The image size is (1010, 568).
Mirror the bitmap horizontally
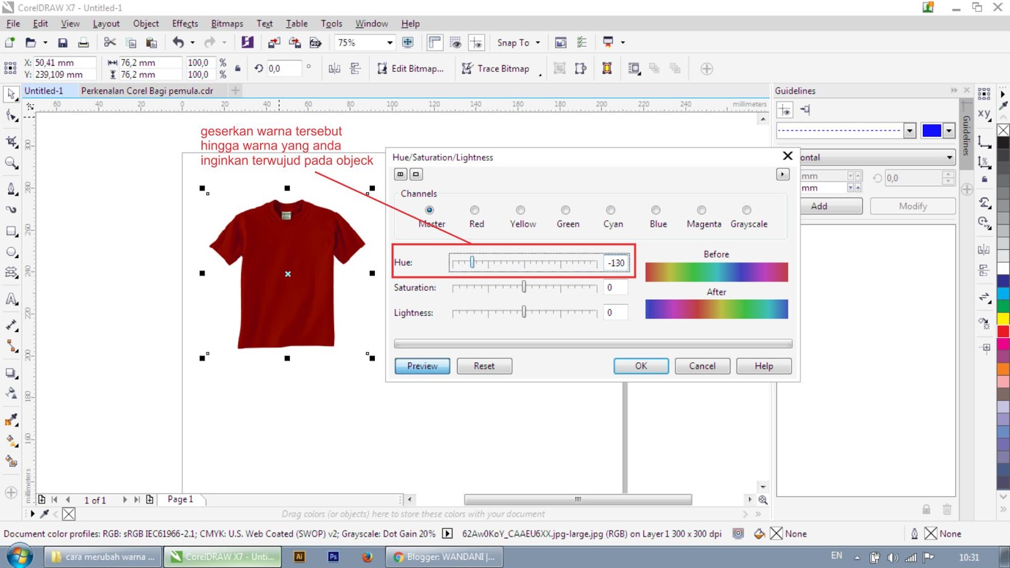coord(335,68)
